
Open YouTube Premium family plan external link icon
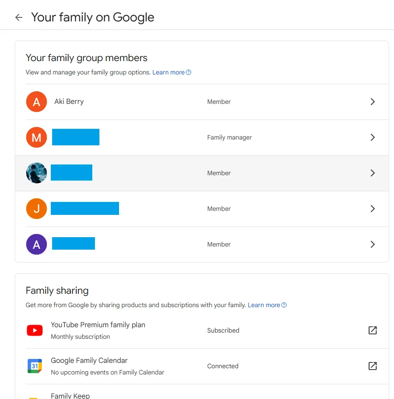[373, 330]
